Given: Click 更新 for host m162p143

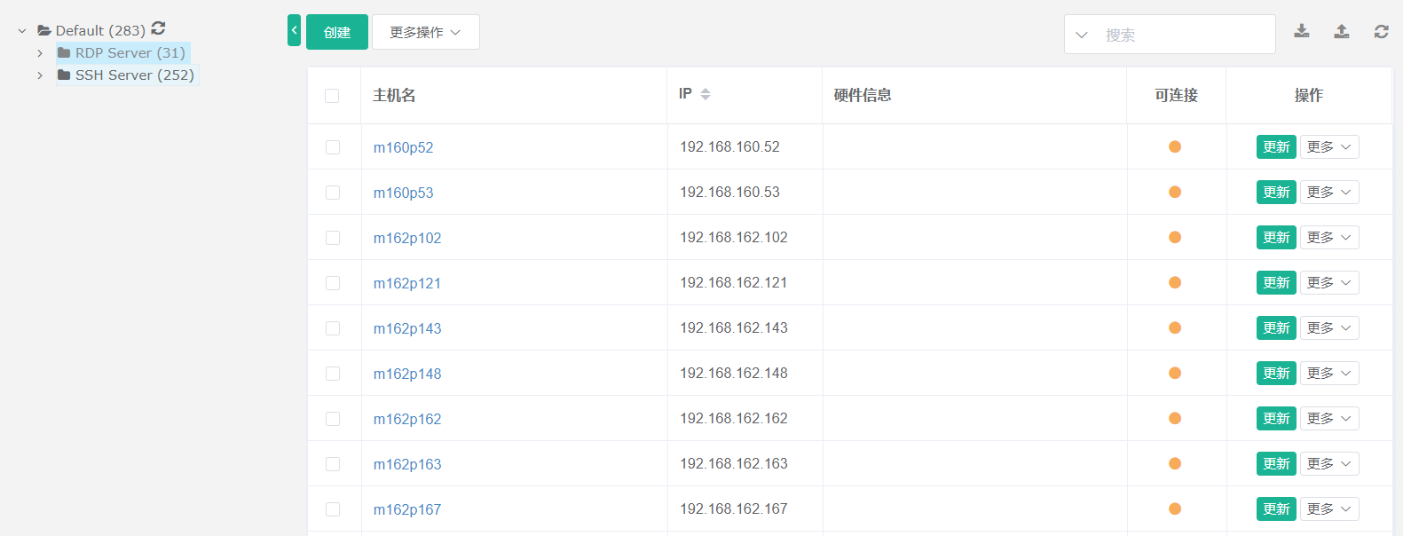Looking at the screenshot, I should coord(1276,328).
